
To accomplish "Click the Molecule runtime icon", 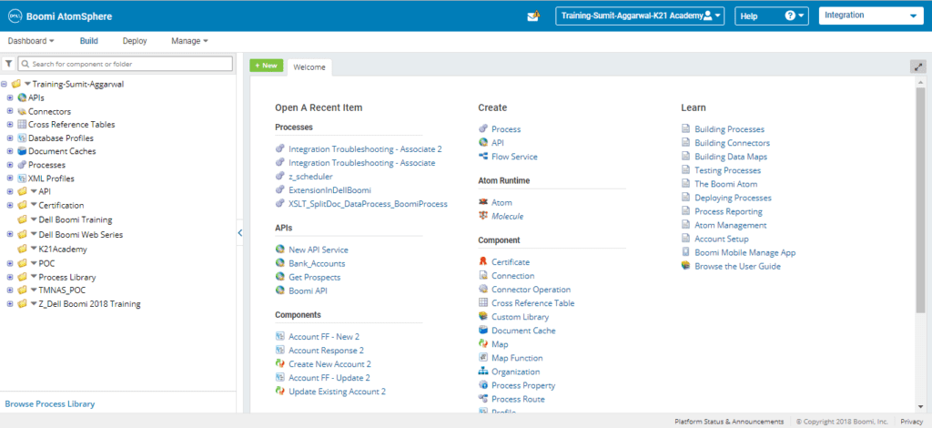I will point(483,217).
